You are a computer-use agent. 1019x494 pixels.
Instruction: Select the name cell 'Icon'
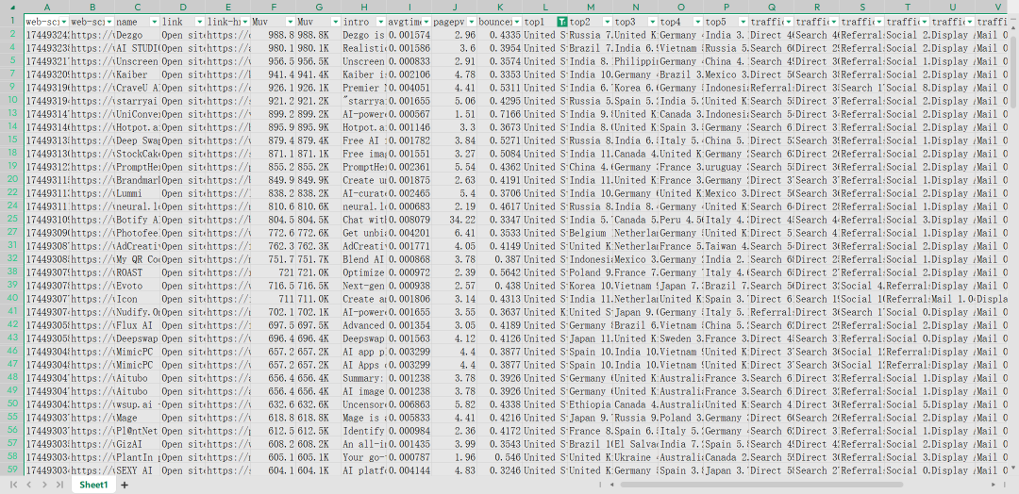pyautogui.click(x=137, y=299)
